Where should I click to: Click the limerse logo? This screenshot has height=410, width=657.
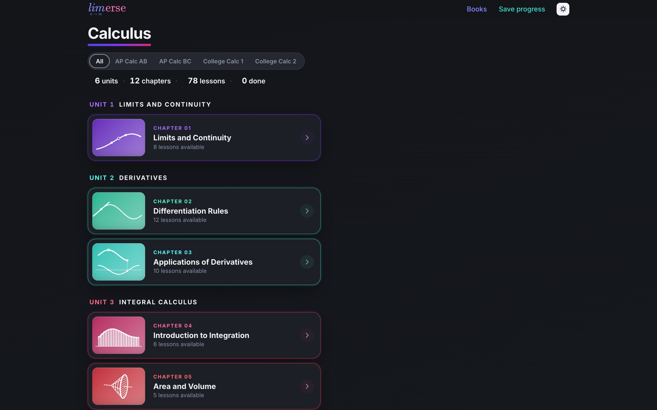(x=107, y=9)
